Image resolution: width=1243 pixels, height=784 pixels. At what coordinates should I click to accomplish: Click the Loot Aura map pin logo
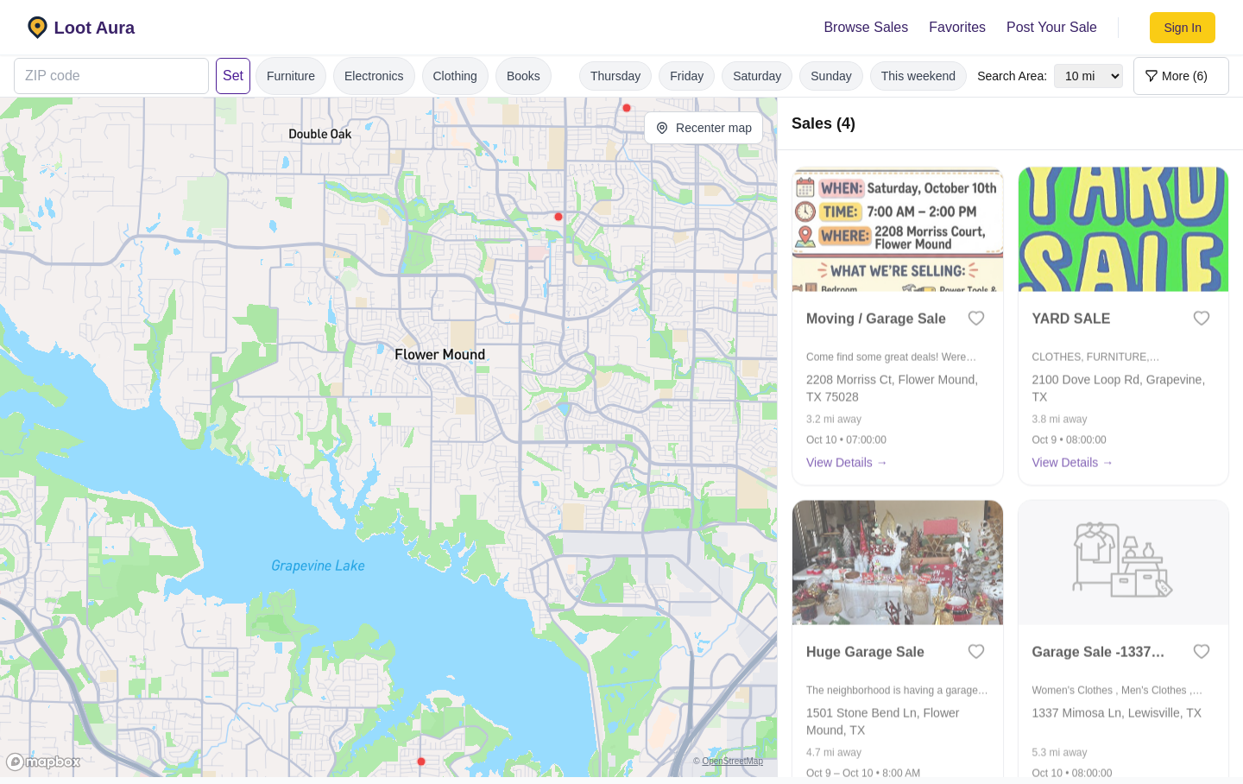[37, 28]
